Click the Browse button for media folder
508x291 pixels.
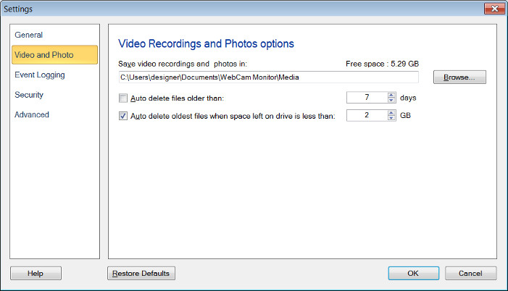[459, 77]
